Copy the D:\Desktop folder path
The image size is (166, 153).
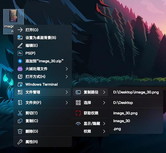136,103
